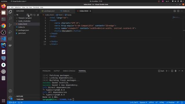The width and height of the screenshot is (185, 104).
Task: Switch to the OUTPUT panel tab
Action: 57,71
